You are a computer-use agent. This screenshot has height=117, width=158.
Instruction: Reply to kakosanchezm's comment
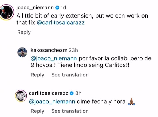coord(37,75)
